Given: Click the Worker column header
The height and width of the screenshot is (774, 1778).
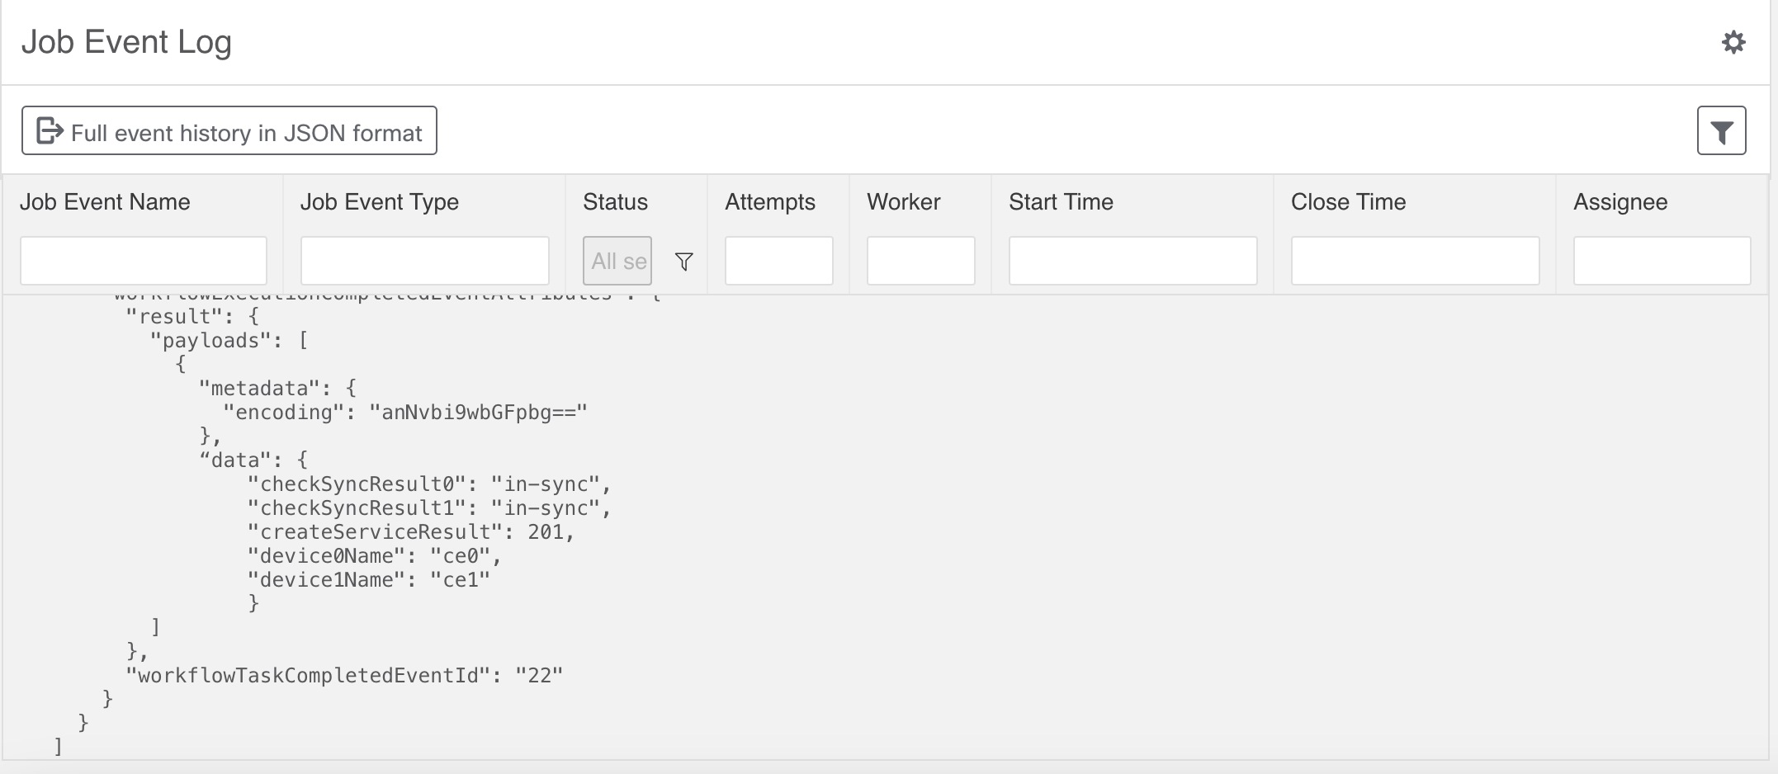Looking at the screenshot, I should tap(903, 201).
